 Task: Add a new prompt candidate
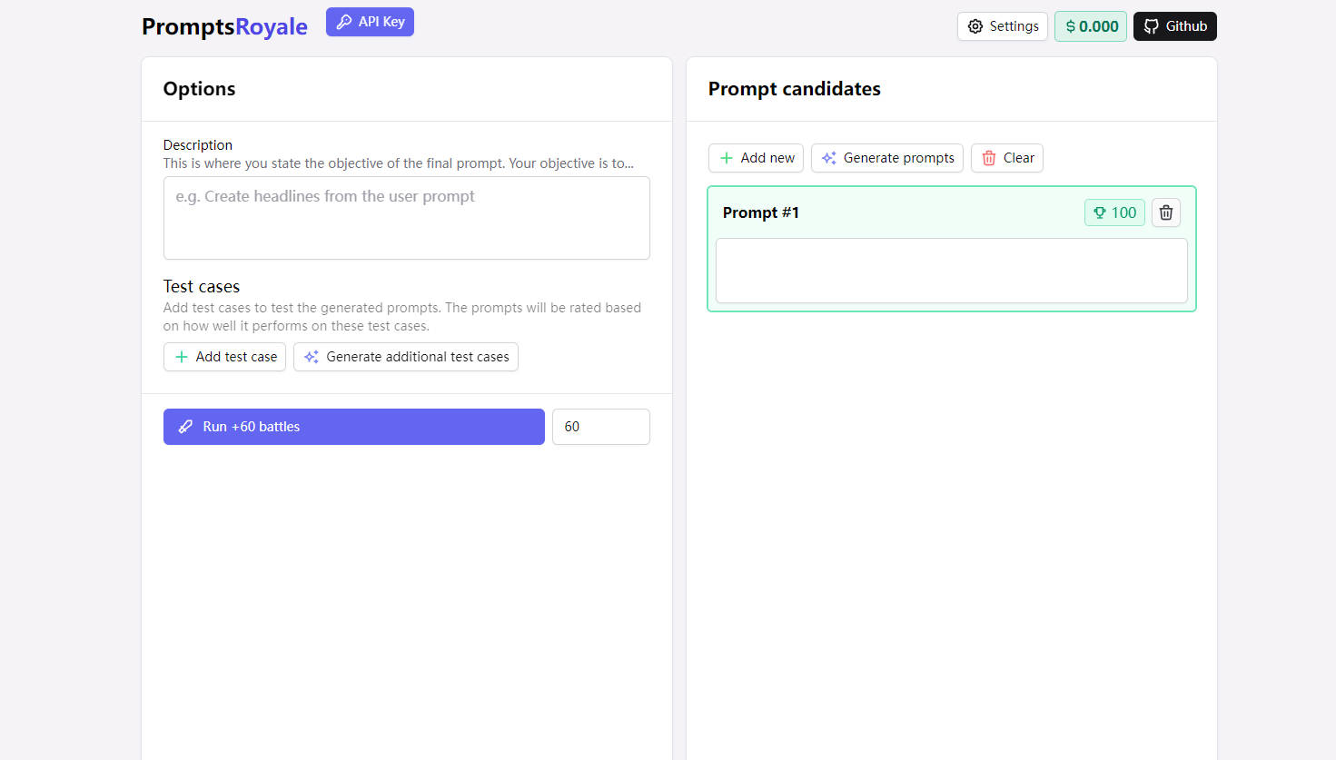(756, 158)
